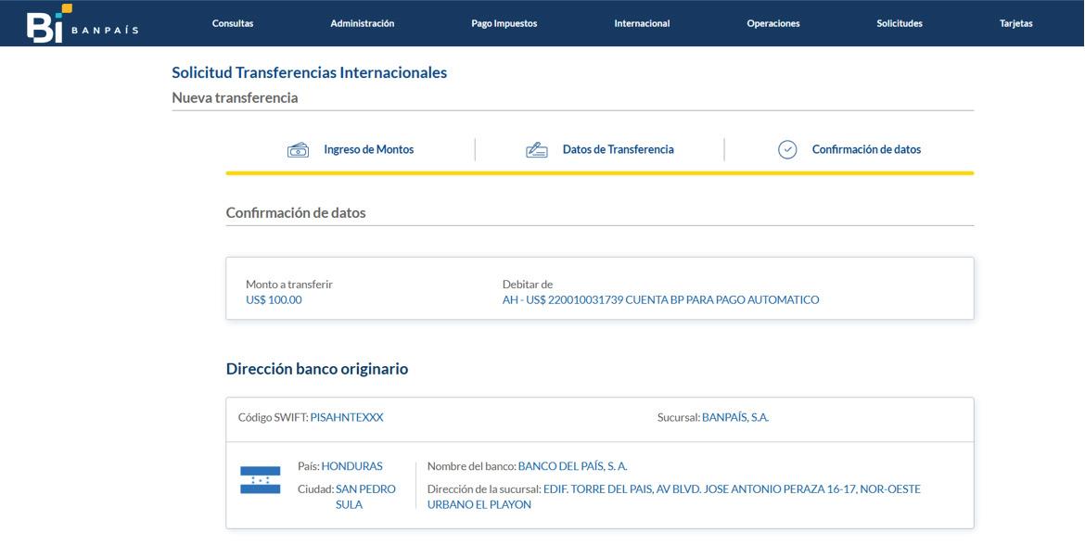Click the Solicitud Transferencias Internacionales heading
Viewport: 1085px width, 558px height.
coord(310,72)
